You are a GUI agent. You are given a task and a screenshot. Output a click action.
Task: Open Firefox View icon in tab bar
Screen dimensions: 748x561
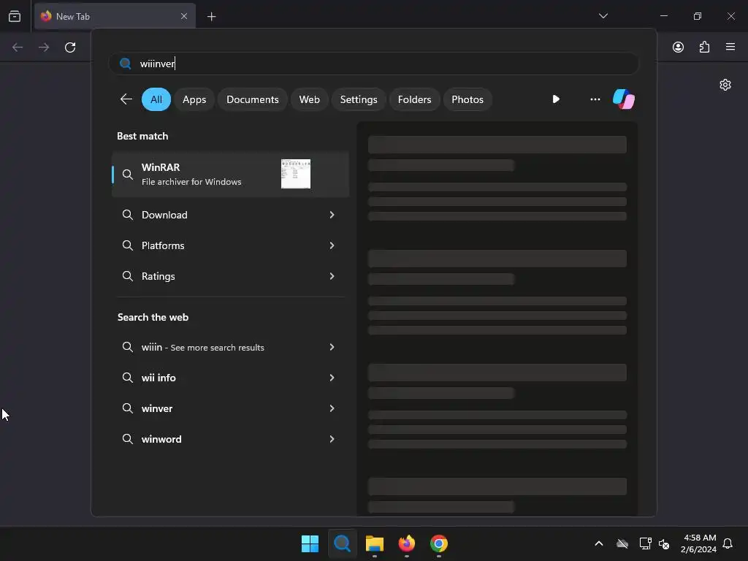[15, 16]
